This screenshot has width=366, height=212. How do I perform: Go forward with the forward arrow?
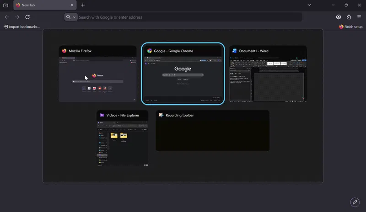pos(17,17)
